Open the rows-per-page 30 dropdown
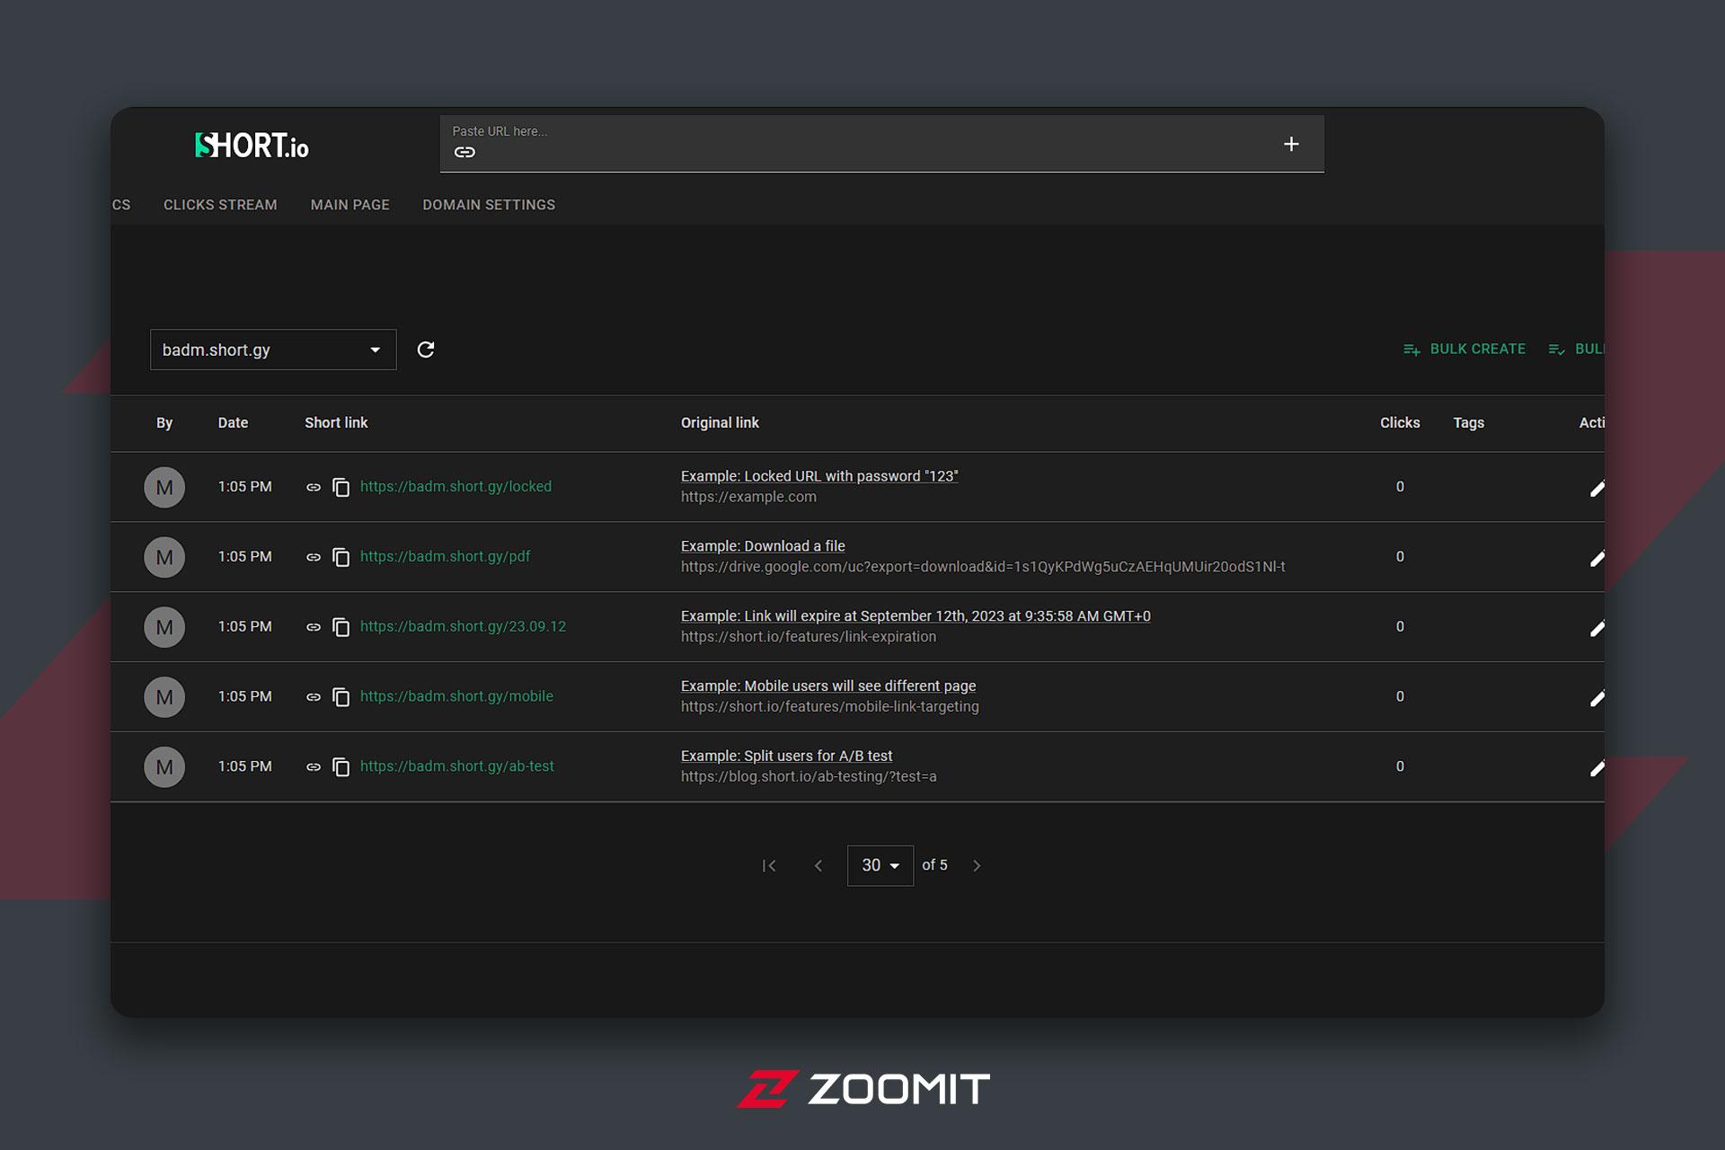Image resolution: width=1725 pixels, height=1150 pixels. point(880,865)
